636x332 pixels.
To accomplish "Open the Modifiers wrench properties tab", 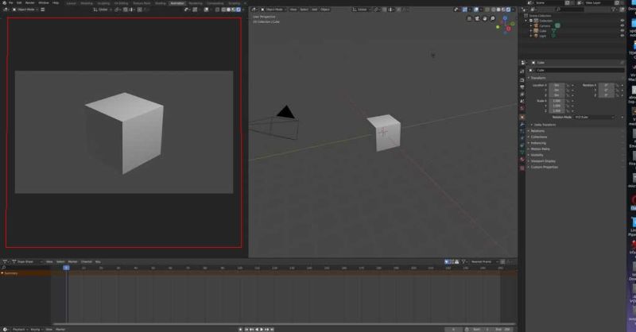I will (522, 125).
